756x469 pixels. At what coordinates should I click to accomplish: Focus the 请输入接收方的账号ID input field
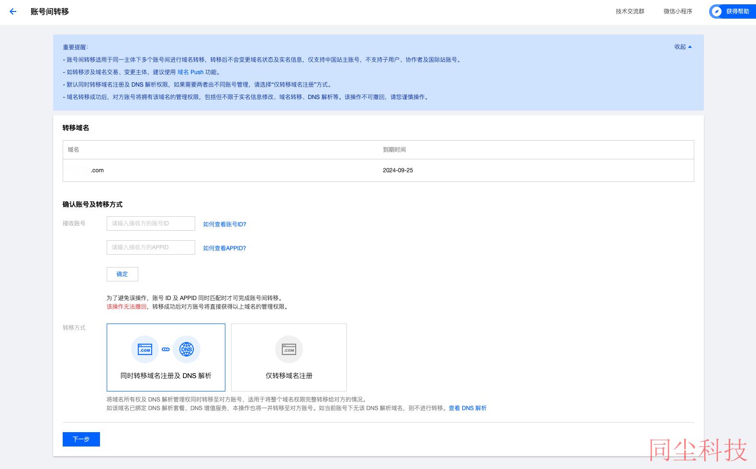pyautogui.click(x=151, y=223)
